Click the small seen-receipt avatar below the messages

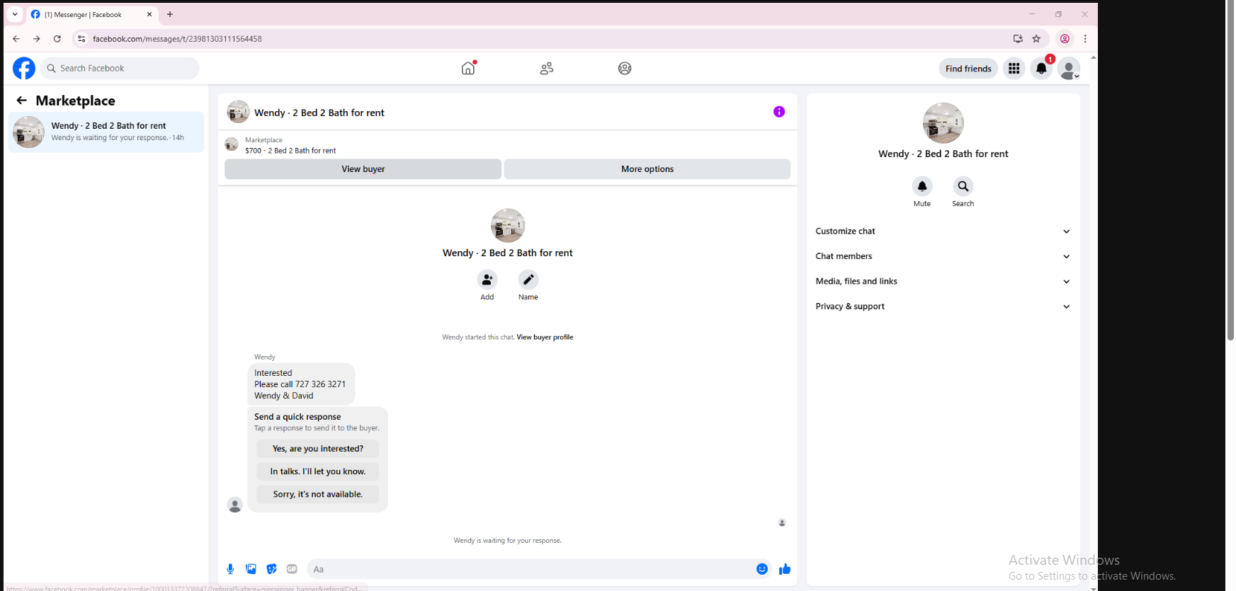pyautogui.click(x=782, y=522)
